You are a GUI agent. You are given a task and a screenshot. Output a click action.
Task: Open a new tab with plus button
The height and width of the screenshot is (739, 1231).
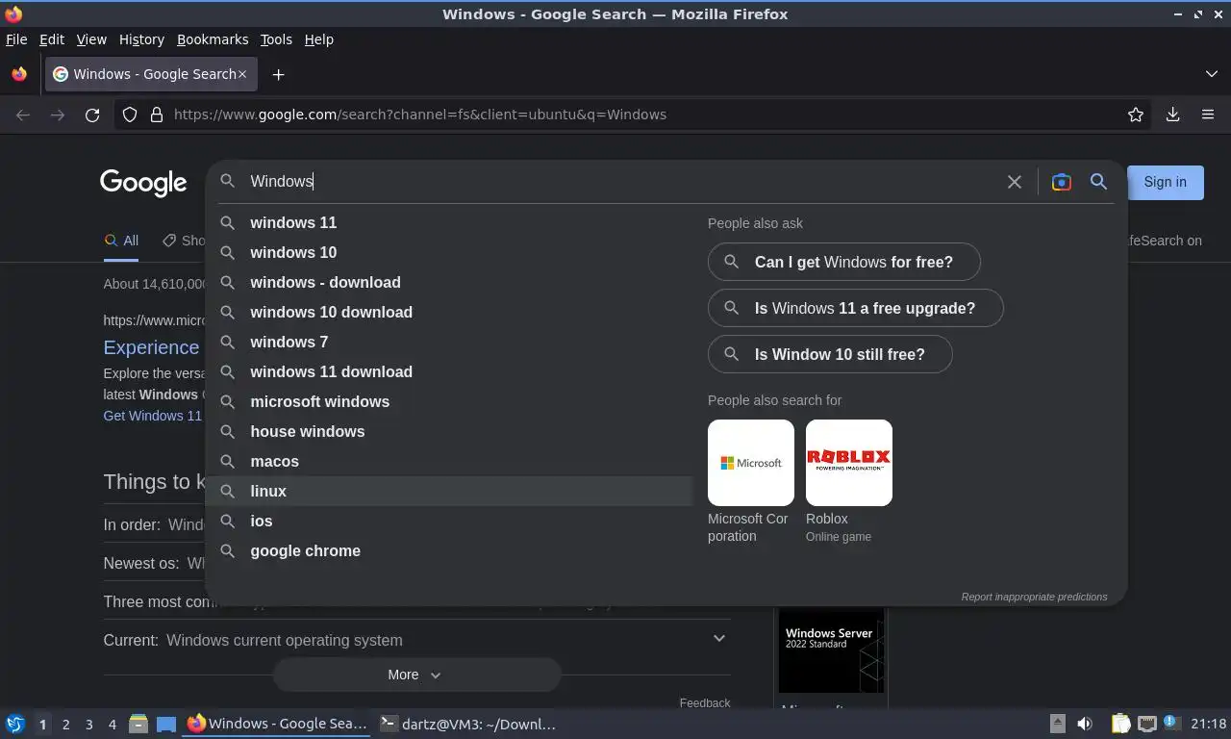tap(278, 74)
